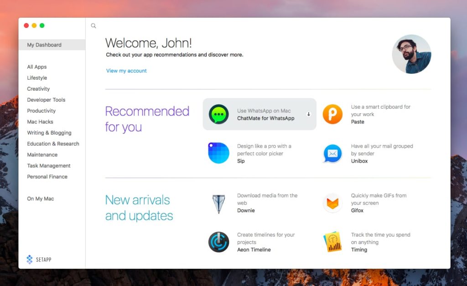Open the Sip app title
467x286 pixels.
(x=241, y=161)
